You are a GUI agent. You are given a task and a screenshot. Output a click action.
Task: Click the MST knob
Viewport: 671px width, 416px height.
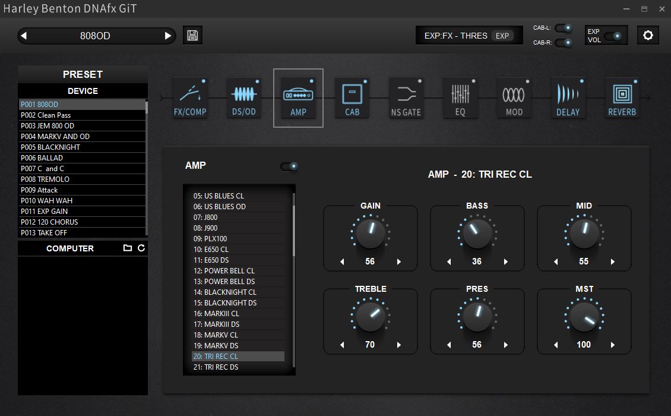click(584, 317)
